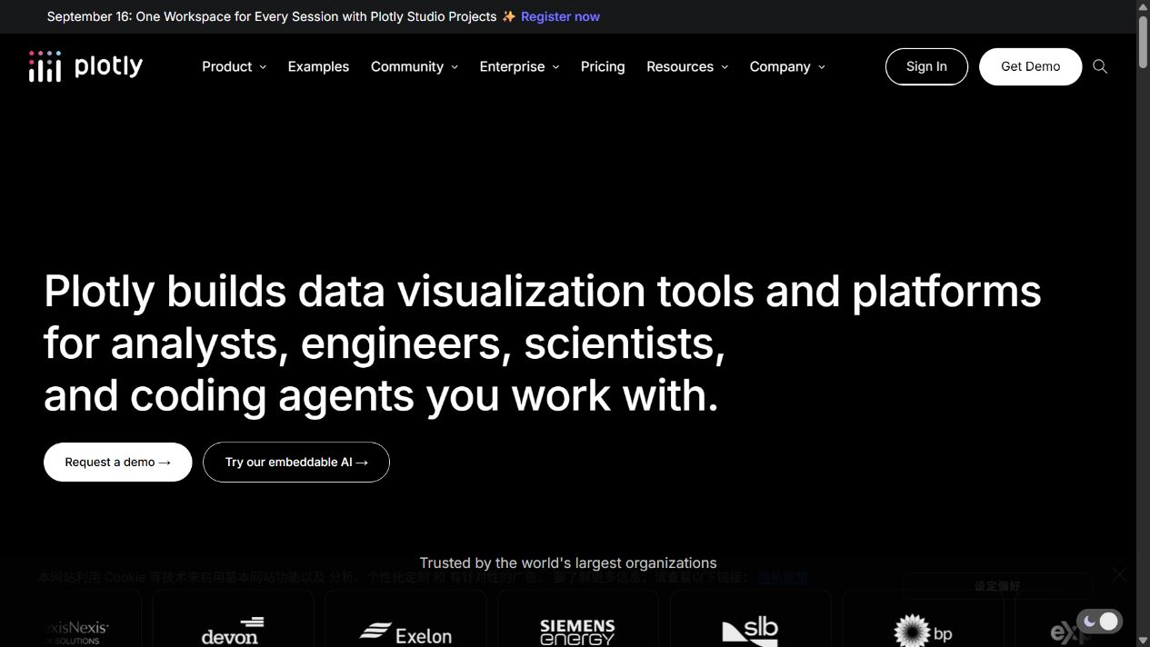Expand the Enterprise dropdown menu
The width and height of the screenshot is (1150, 647).
pos(519,66)
